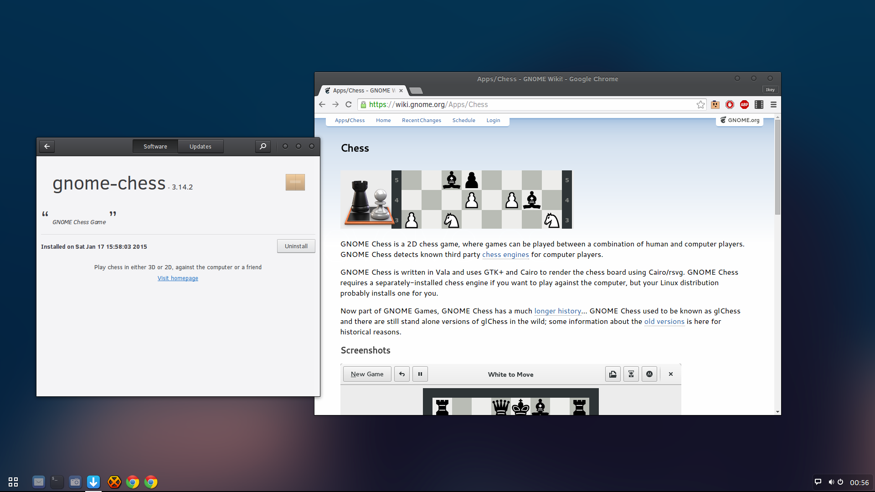The height and width of the screenshot is (492, 875).
Task: Click the volume icon in tray
Action: click(831, 482)
